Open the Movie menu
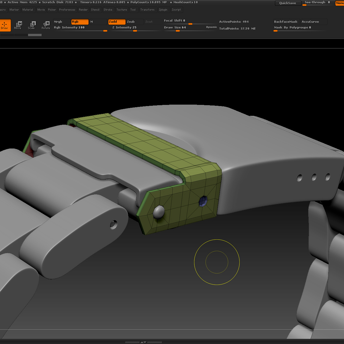 tap(41, 10)
